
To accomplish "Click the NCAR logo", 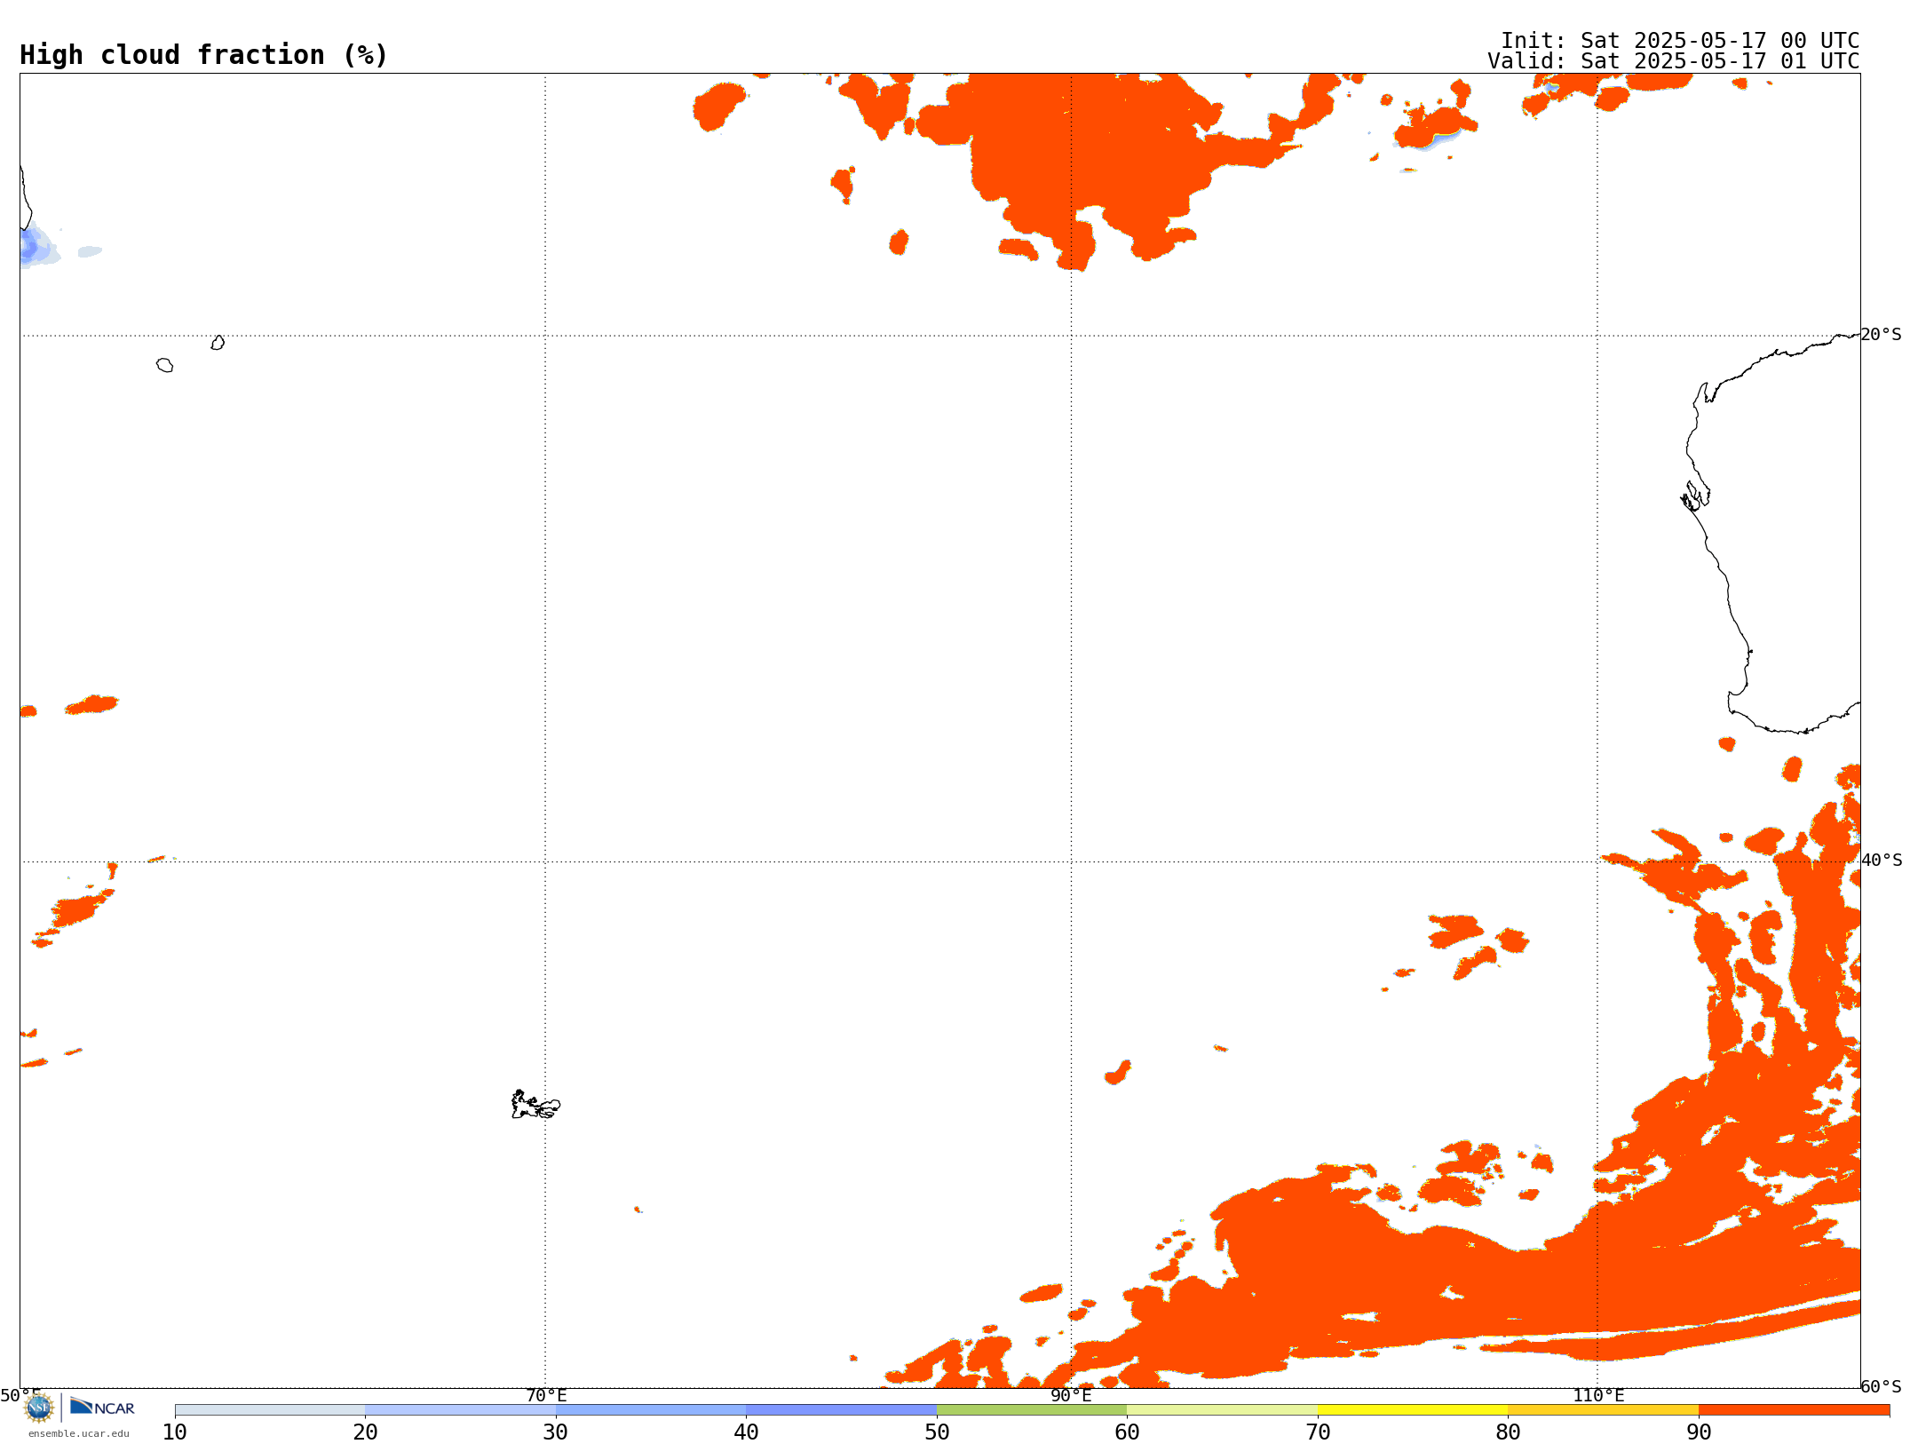I will [x=102, y=1407].
